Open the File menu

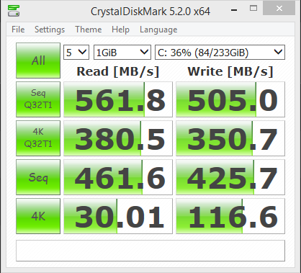(18, 30)
